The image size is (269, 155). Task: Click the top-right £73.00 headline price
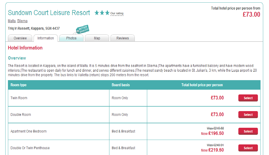tap(251, 15)
